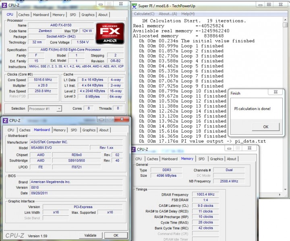Open About tab in the Mainboard CPU-Z window
Image resolution: width=290 pixels, height=241 pixels.
[104, 130]
